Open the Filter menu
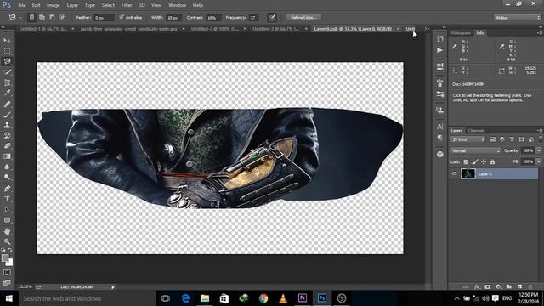The height and width of the screenshot is (306, 544). [x=127, y=5]
